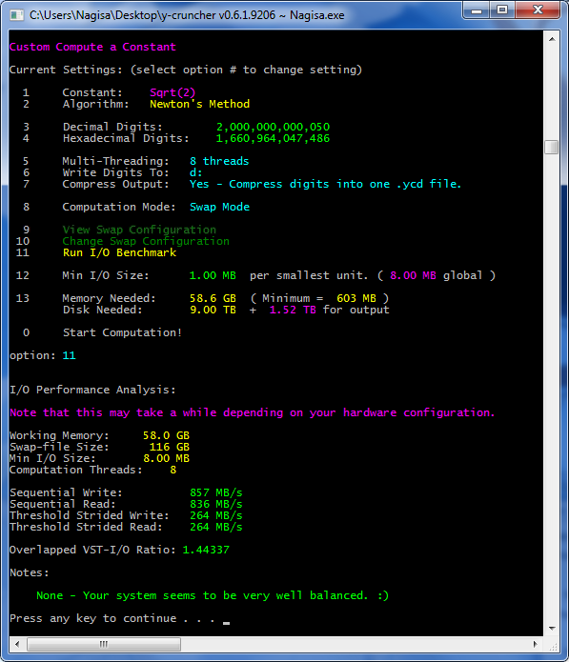Click the Start Computation! line
The height and width of the screenshot is (662, 569).
pos(122,332)
